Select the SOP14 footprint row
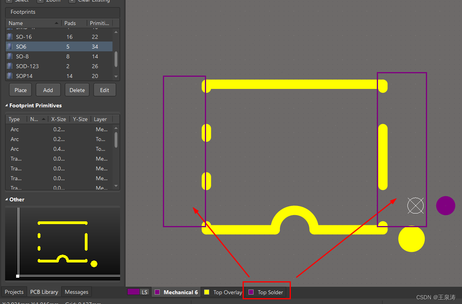This screenshot has height=304, width=462. tap(59, 76)
